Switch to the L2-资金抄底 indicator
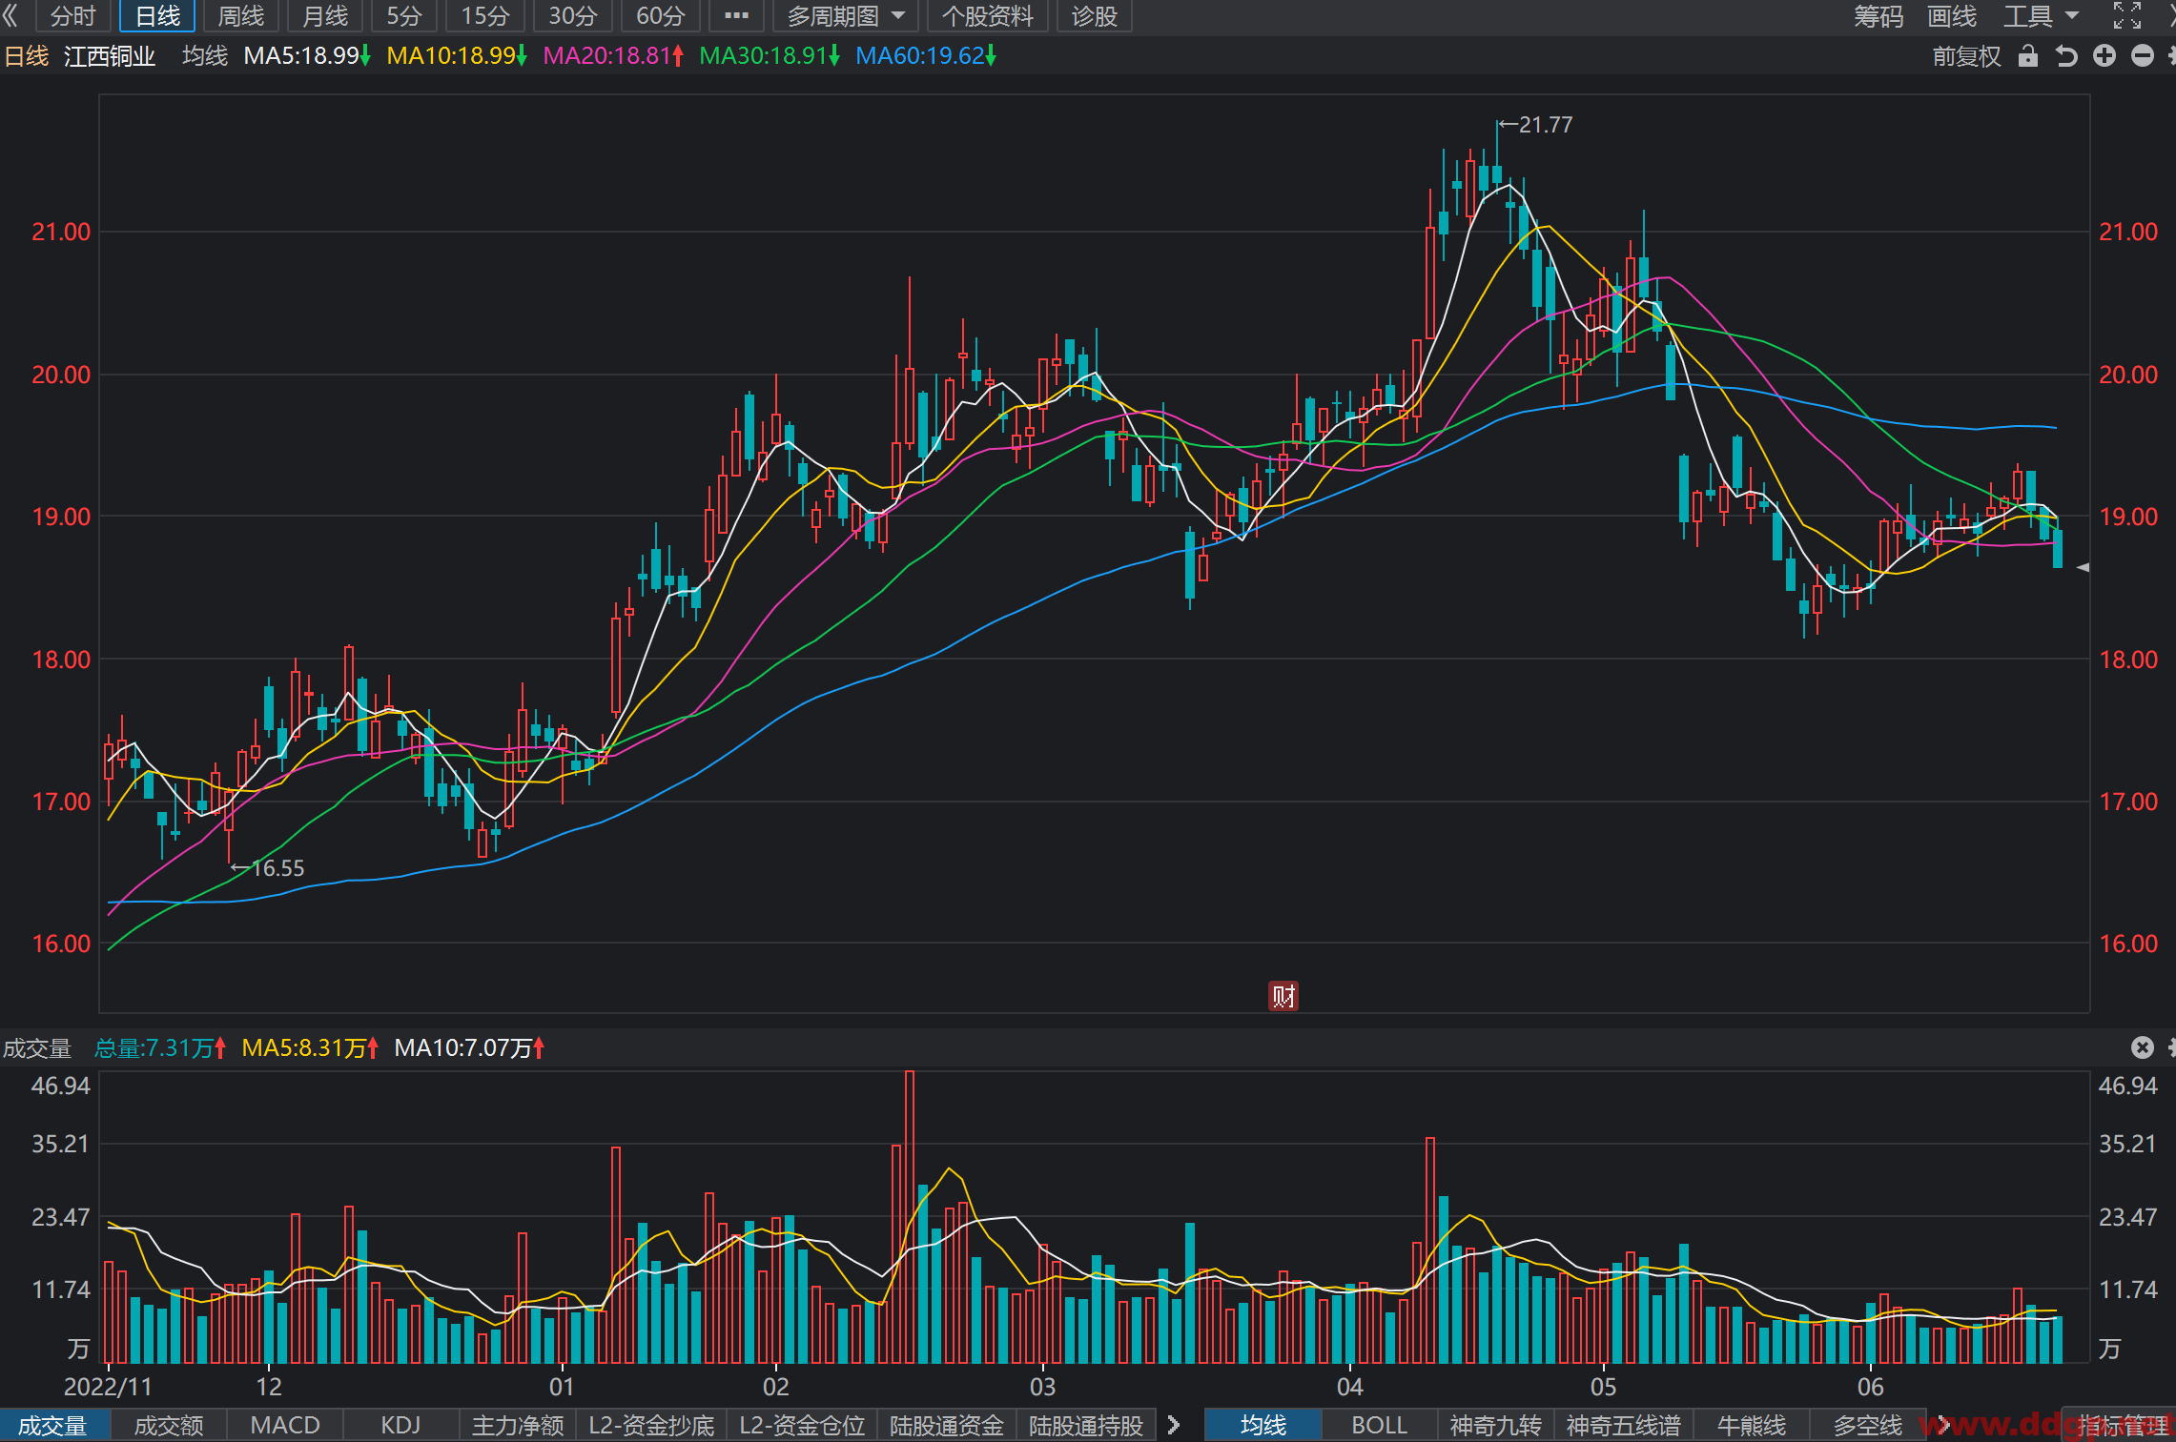The width and height of the screenshot is (2176, 1442). click(651, 1425)
